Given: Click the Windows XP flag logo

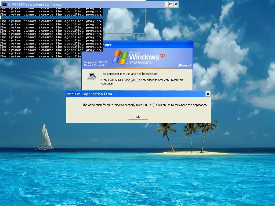Looking at the screenshot, I should click(x=120, y=57).
